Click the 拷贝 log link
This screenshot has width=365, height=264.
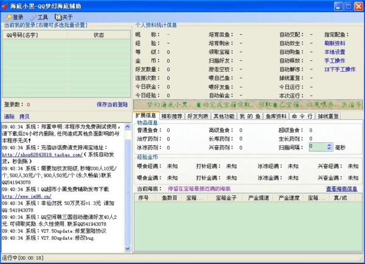click(24, 116)
